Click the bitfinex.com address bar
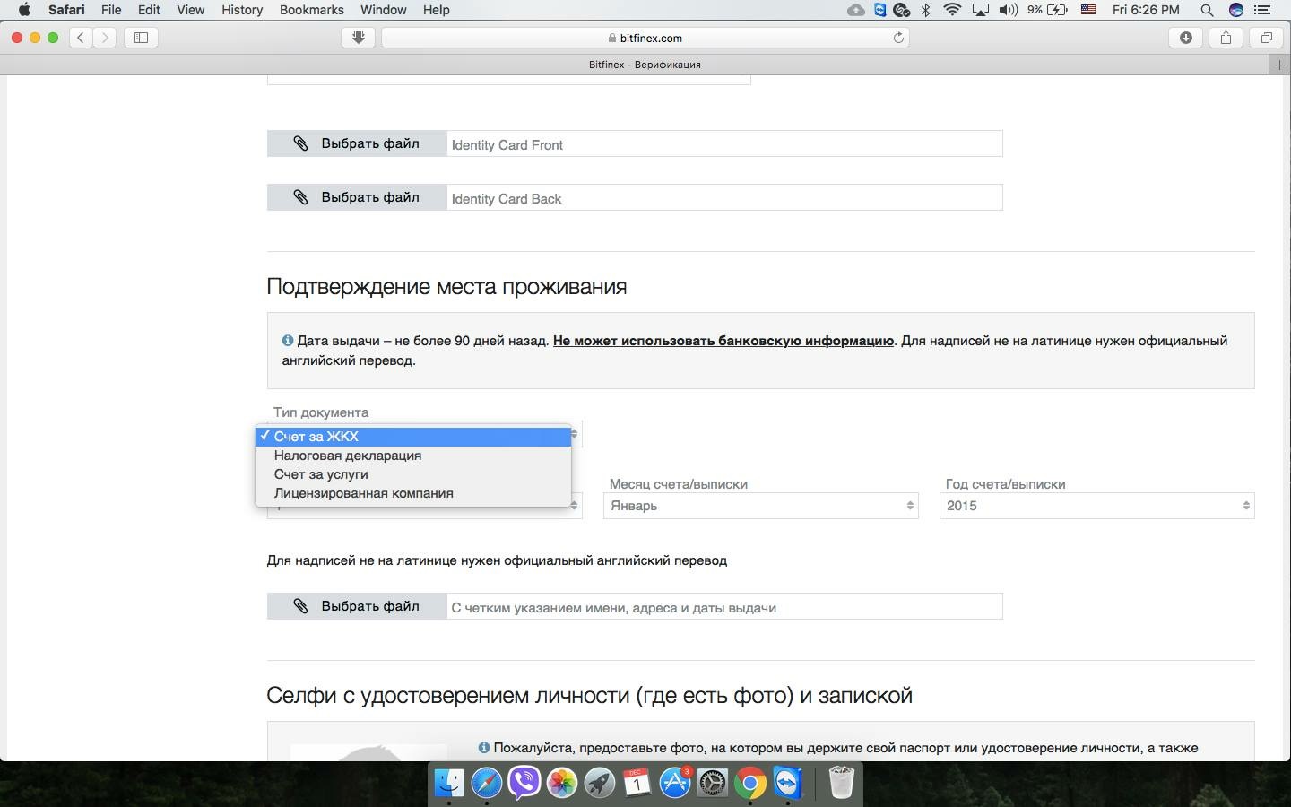This screenshot has height=807, width=1291. click(645, 38)
